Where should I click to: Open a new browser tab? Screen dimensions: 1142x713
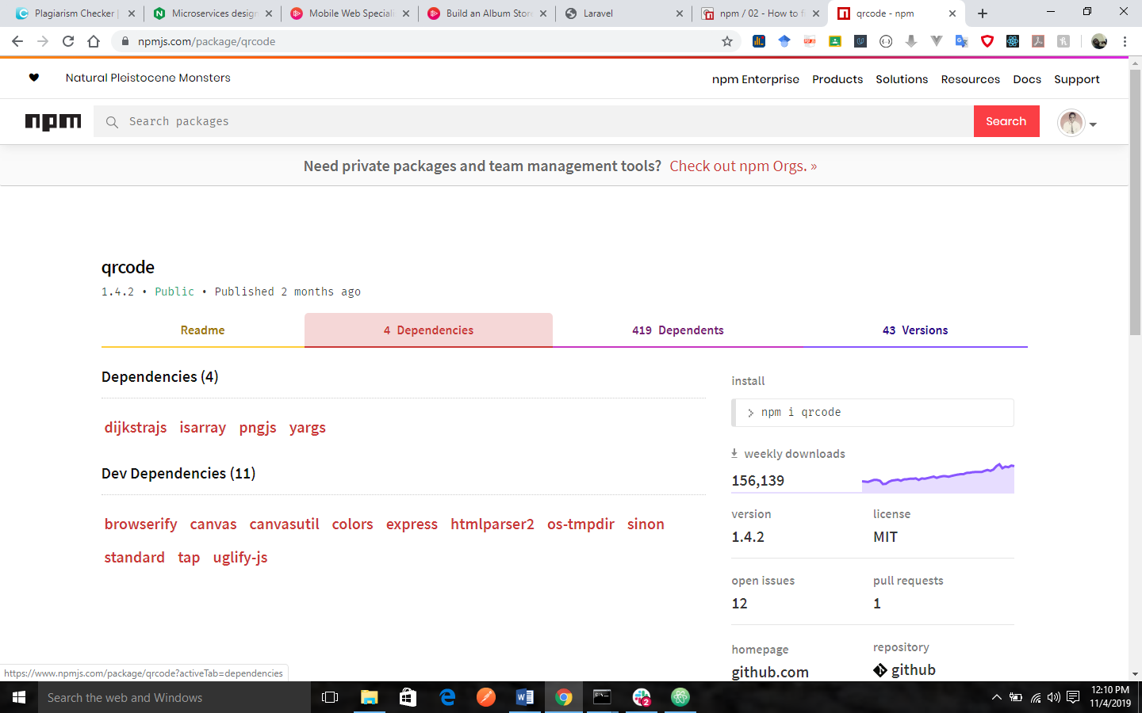click(x=983, y=13)
